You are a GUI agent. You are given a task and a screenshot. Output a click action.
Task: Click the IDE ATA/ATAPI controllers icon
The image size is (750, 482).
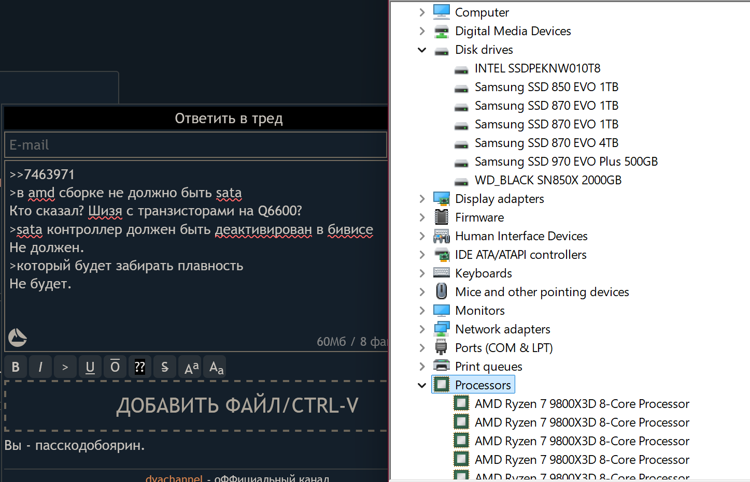click(x=442, y=255)
